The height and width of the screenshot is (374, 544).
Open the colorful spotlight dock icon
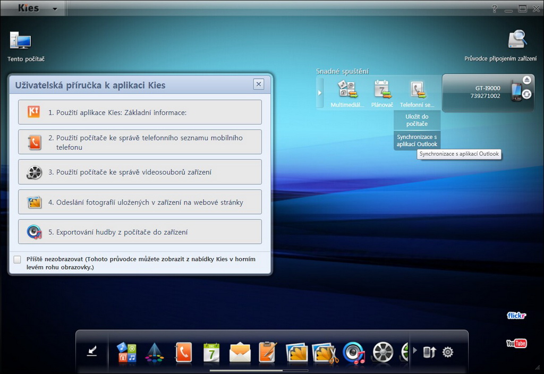pos(155,353)
